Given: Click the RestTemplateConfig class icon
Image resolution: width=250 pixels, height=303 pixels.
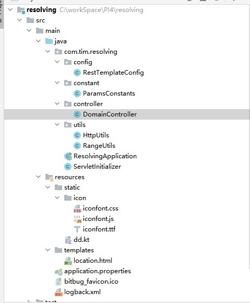Looking at the screenshot, I should click(x=77, y=73).
